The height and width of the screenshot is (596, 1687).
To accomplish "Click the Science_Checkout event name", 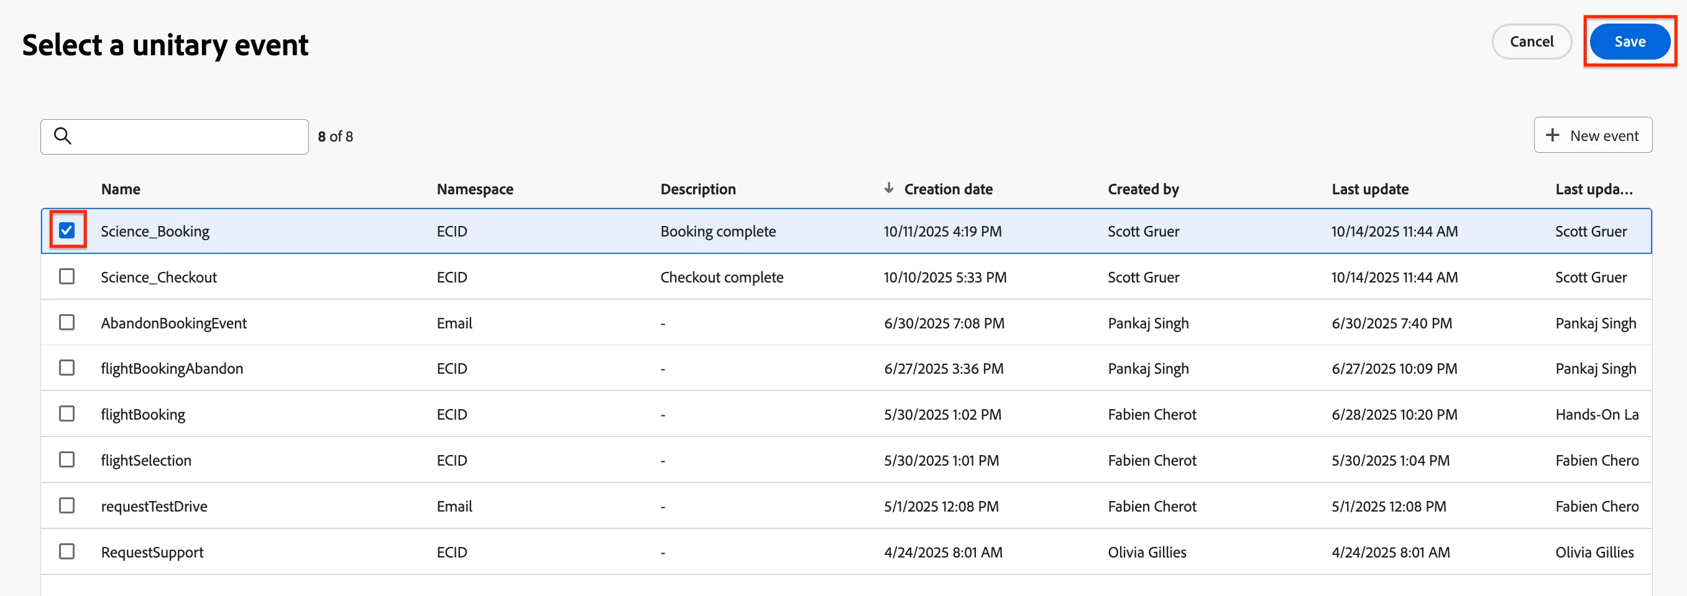I will click(159, 277).
